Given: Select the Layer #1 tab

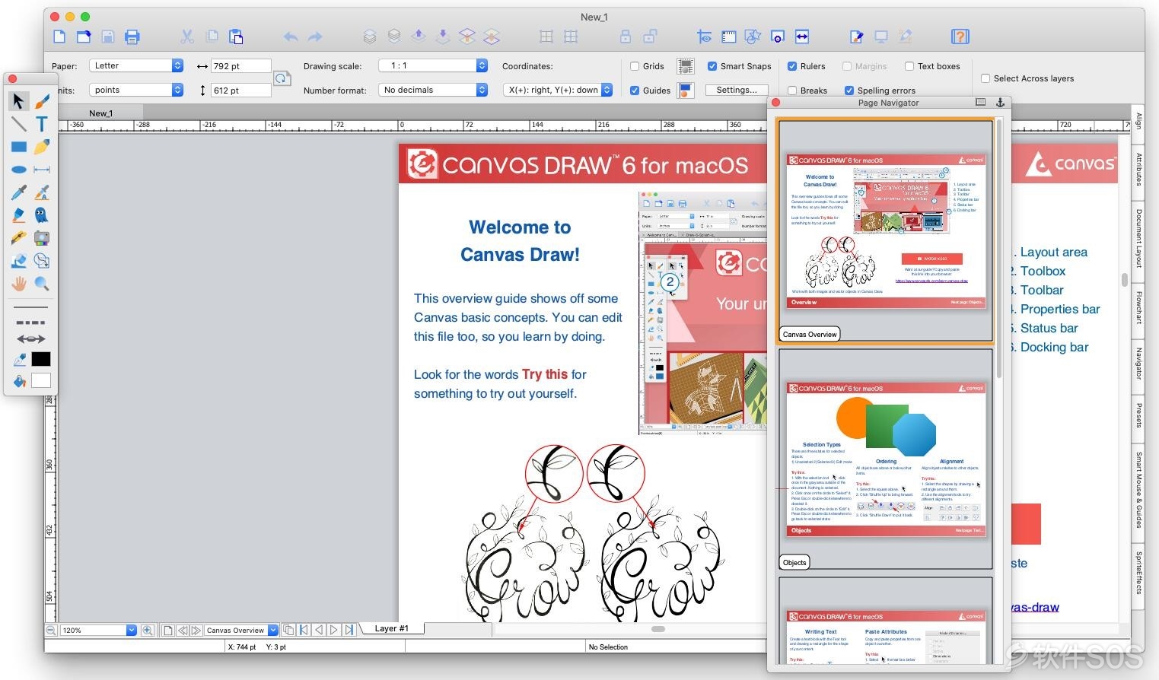Looking at the screenshot, I should pos(391,628).
